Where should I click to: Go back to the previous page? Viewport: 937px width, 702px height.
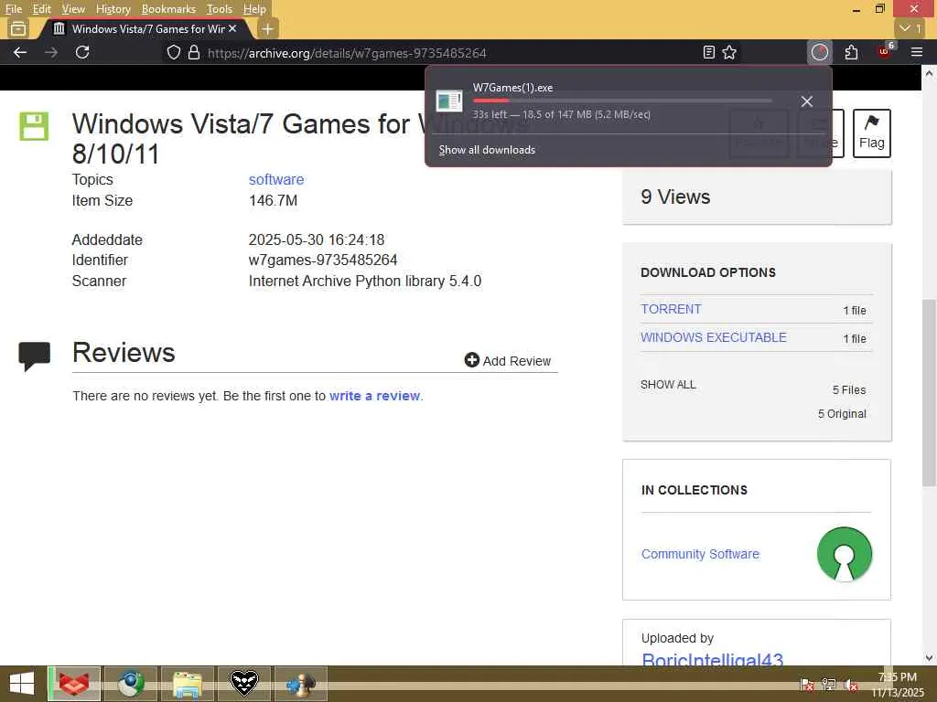click(20, 52)
